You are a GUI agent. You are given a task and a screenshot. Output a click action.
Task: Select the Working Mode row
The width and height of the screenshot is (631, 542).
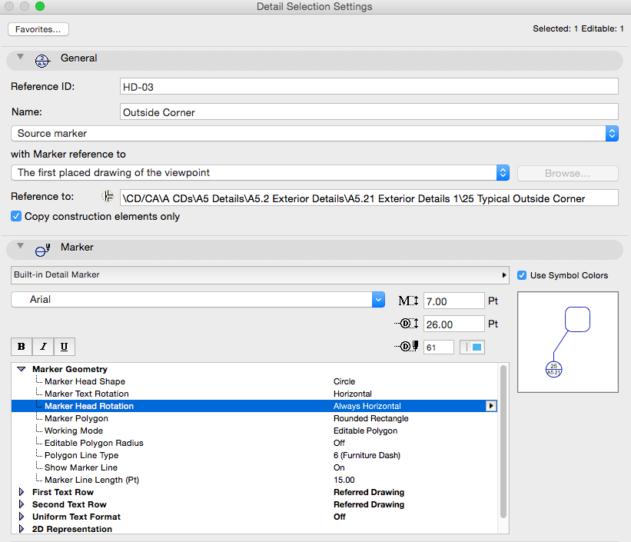254,431
